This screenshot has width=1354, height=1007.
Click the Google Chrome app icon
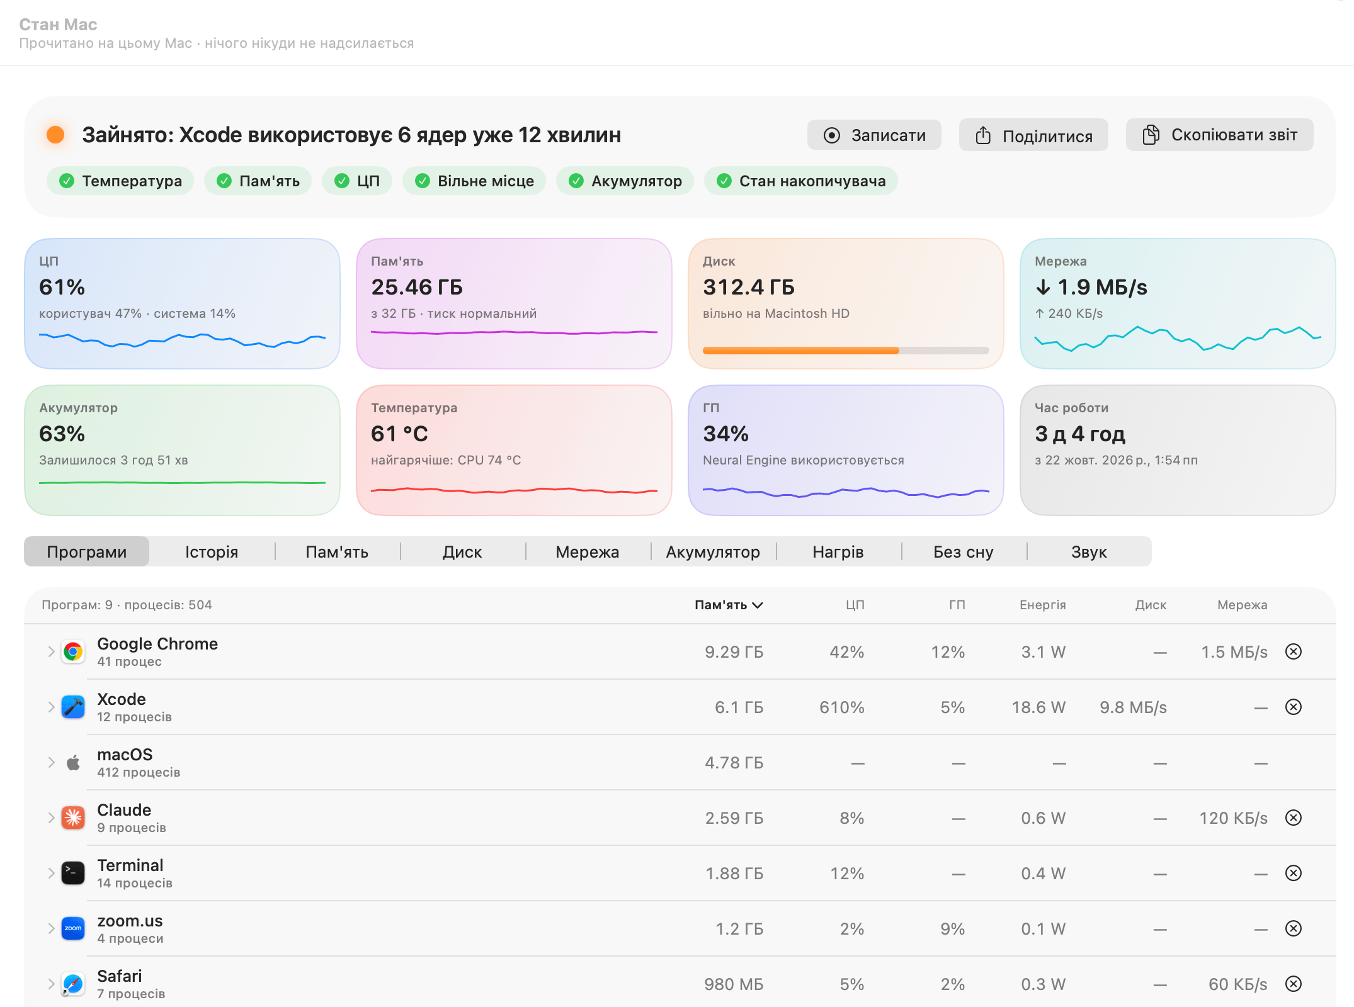point(73,651)
